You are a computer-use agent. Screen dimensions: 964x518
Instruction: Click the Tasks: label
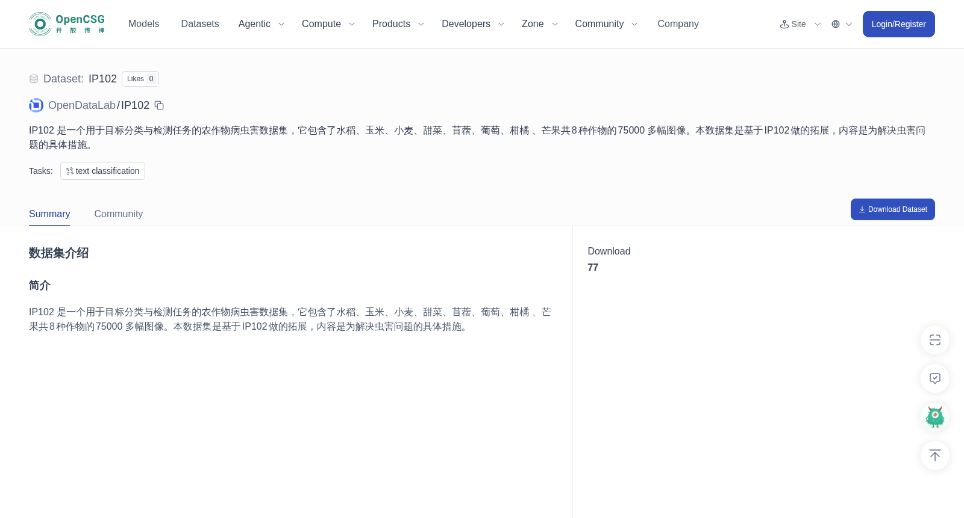[41, 171]
